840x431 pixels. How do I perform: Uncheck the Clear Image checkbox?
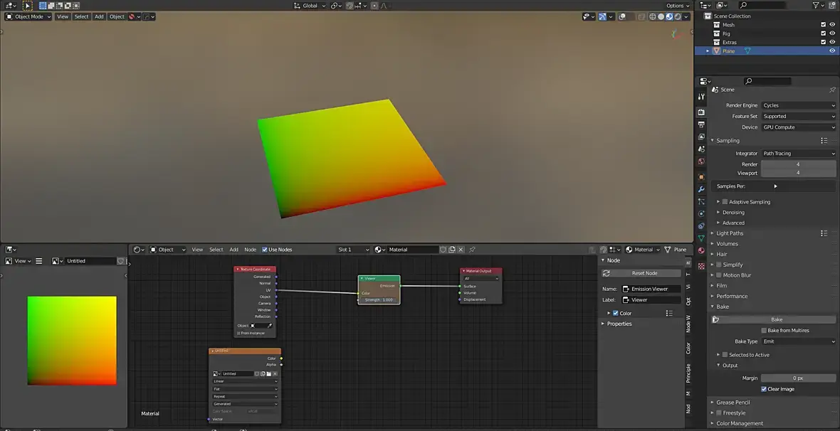(x=764, y=389)
